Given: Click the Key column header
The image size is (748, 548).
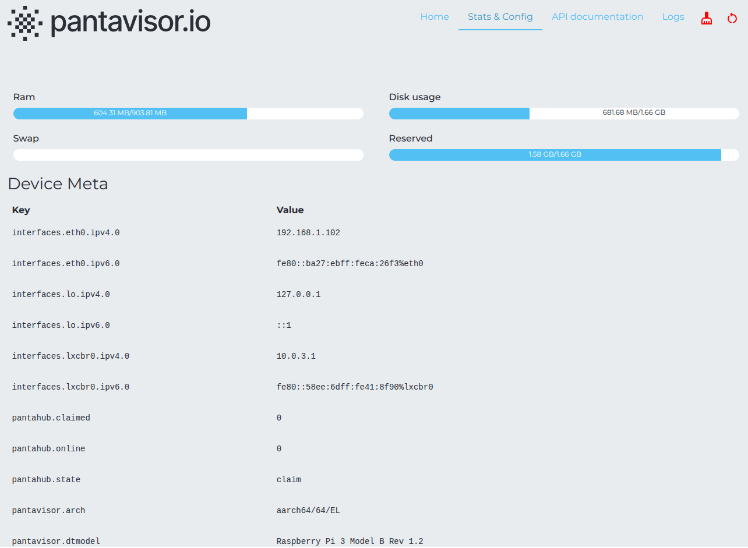Looking at the screenshot, I should pos(21,210).
